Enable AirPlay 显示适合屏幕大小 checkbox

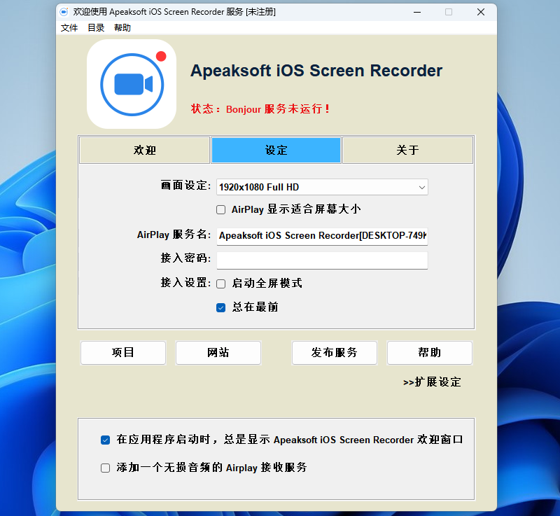220,209
